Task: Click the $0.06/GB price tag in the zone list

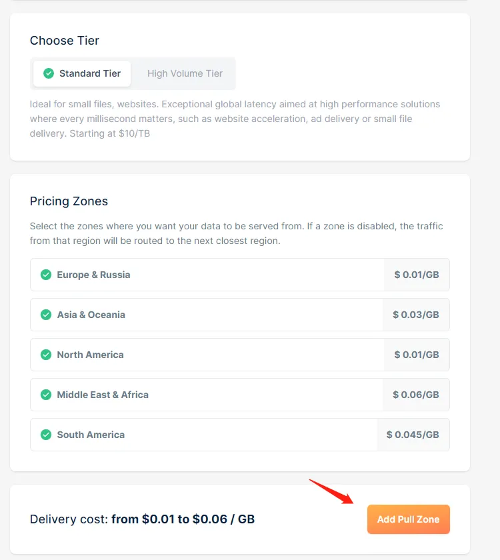Action: (x=416, y=395)
